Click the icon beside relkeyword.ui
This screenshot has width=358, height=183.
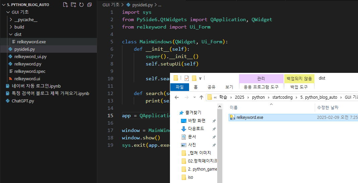point(10,79)
